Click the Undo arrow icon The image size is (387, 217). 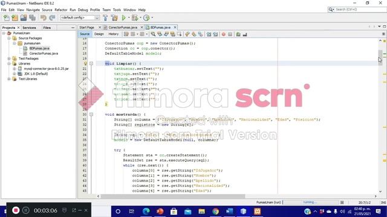point(44,17)
